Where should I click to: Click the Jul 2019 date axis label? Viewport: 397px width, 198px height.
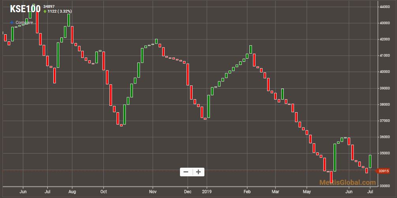pos(371,191)
